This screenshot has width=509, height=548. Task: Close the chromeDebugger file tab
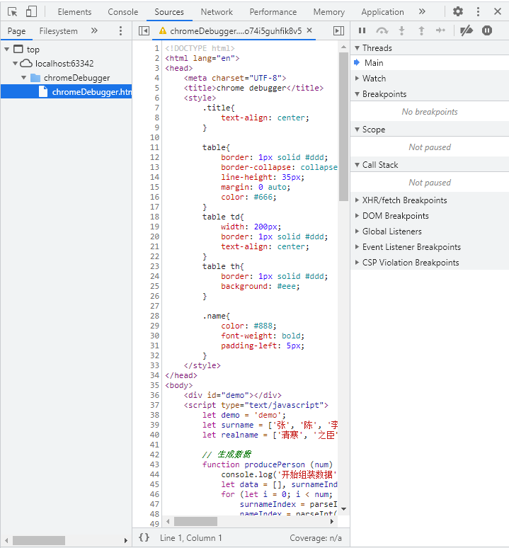[x=309, y=30]
